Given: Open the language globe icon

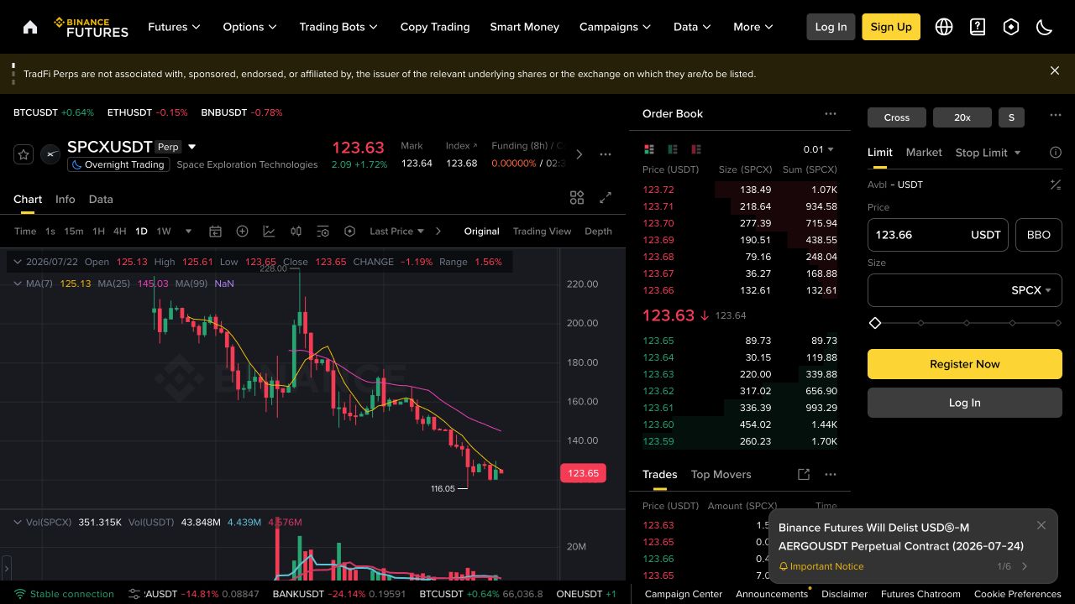Looking at the screenshot, I should coord(944,27).
